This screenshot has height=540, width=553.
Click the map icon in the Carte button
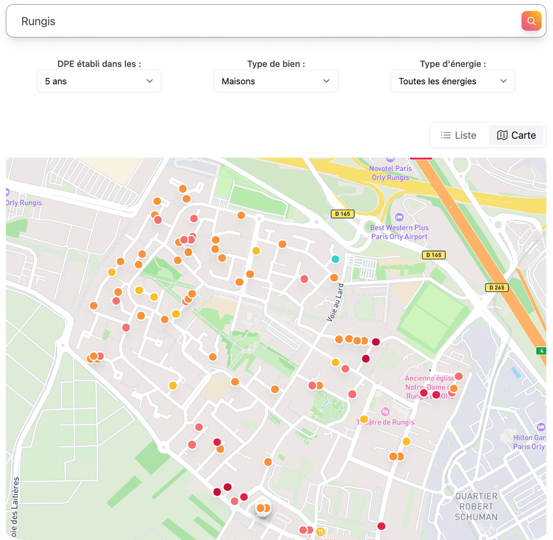[x=502, y=135]
